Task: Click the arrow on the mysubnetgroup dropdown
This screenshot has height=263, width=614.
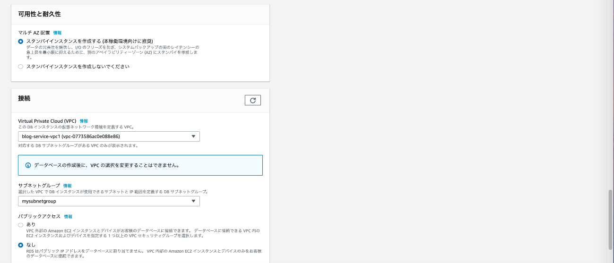Action: click(193, 201)
